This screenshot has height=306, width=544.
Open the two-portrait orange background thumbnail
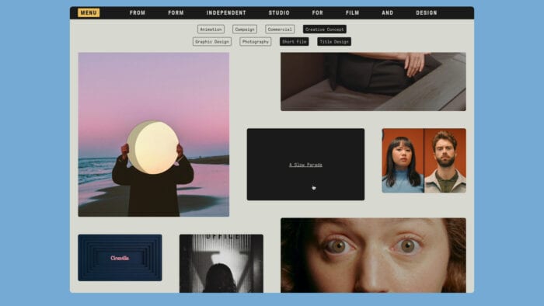(x=424, y=161)
